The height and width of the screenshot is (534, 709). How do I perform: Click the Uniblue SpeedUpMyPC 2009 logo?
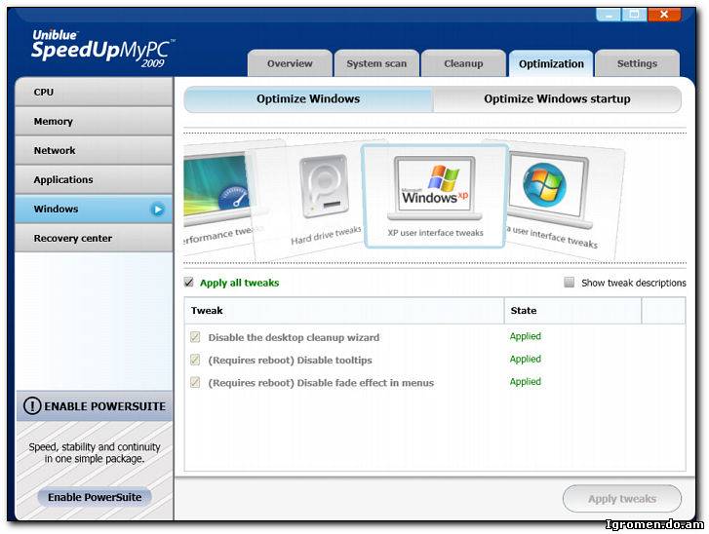[101, 49]
